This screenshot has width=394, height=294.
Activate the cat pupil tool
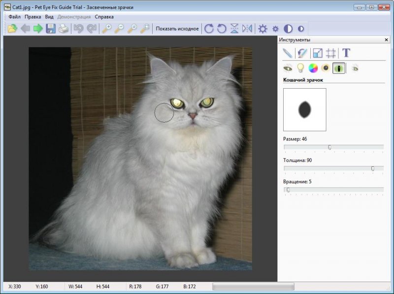point(339,68)
